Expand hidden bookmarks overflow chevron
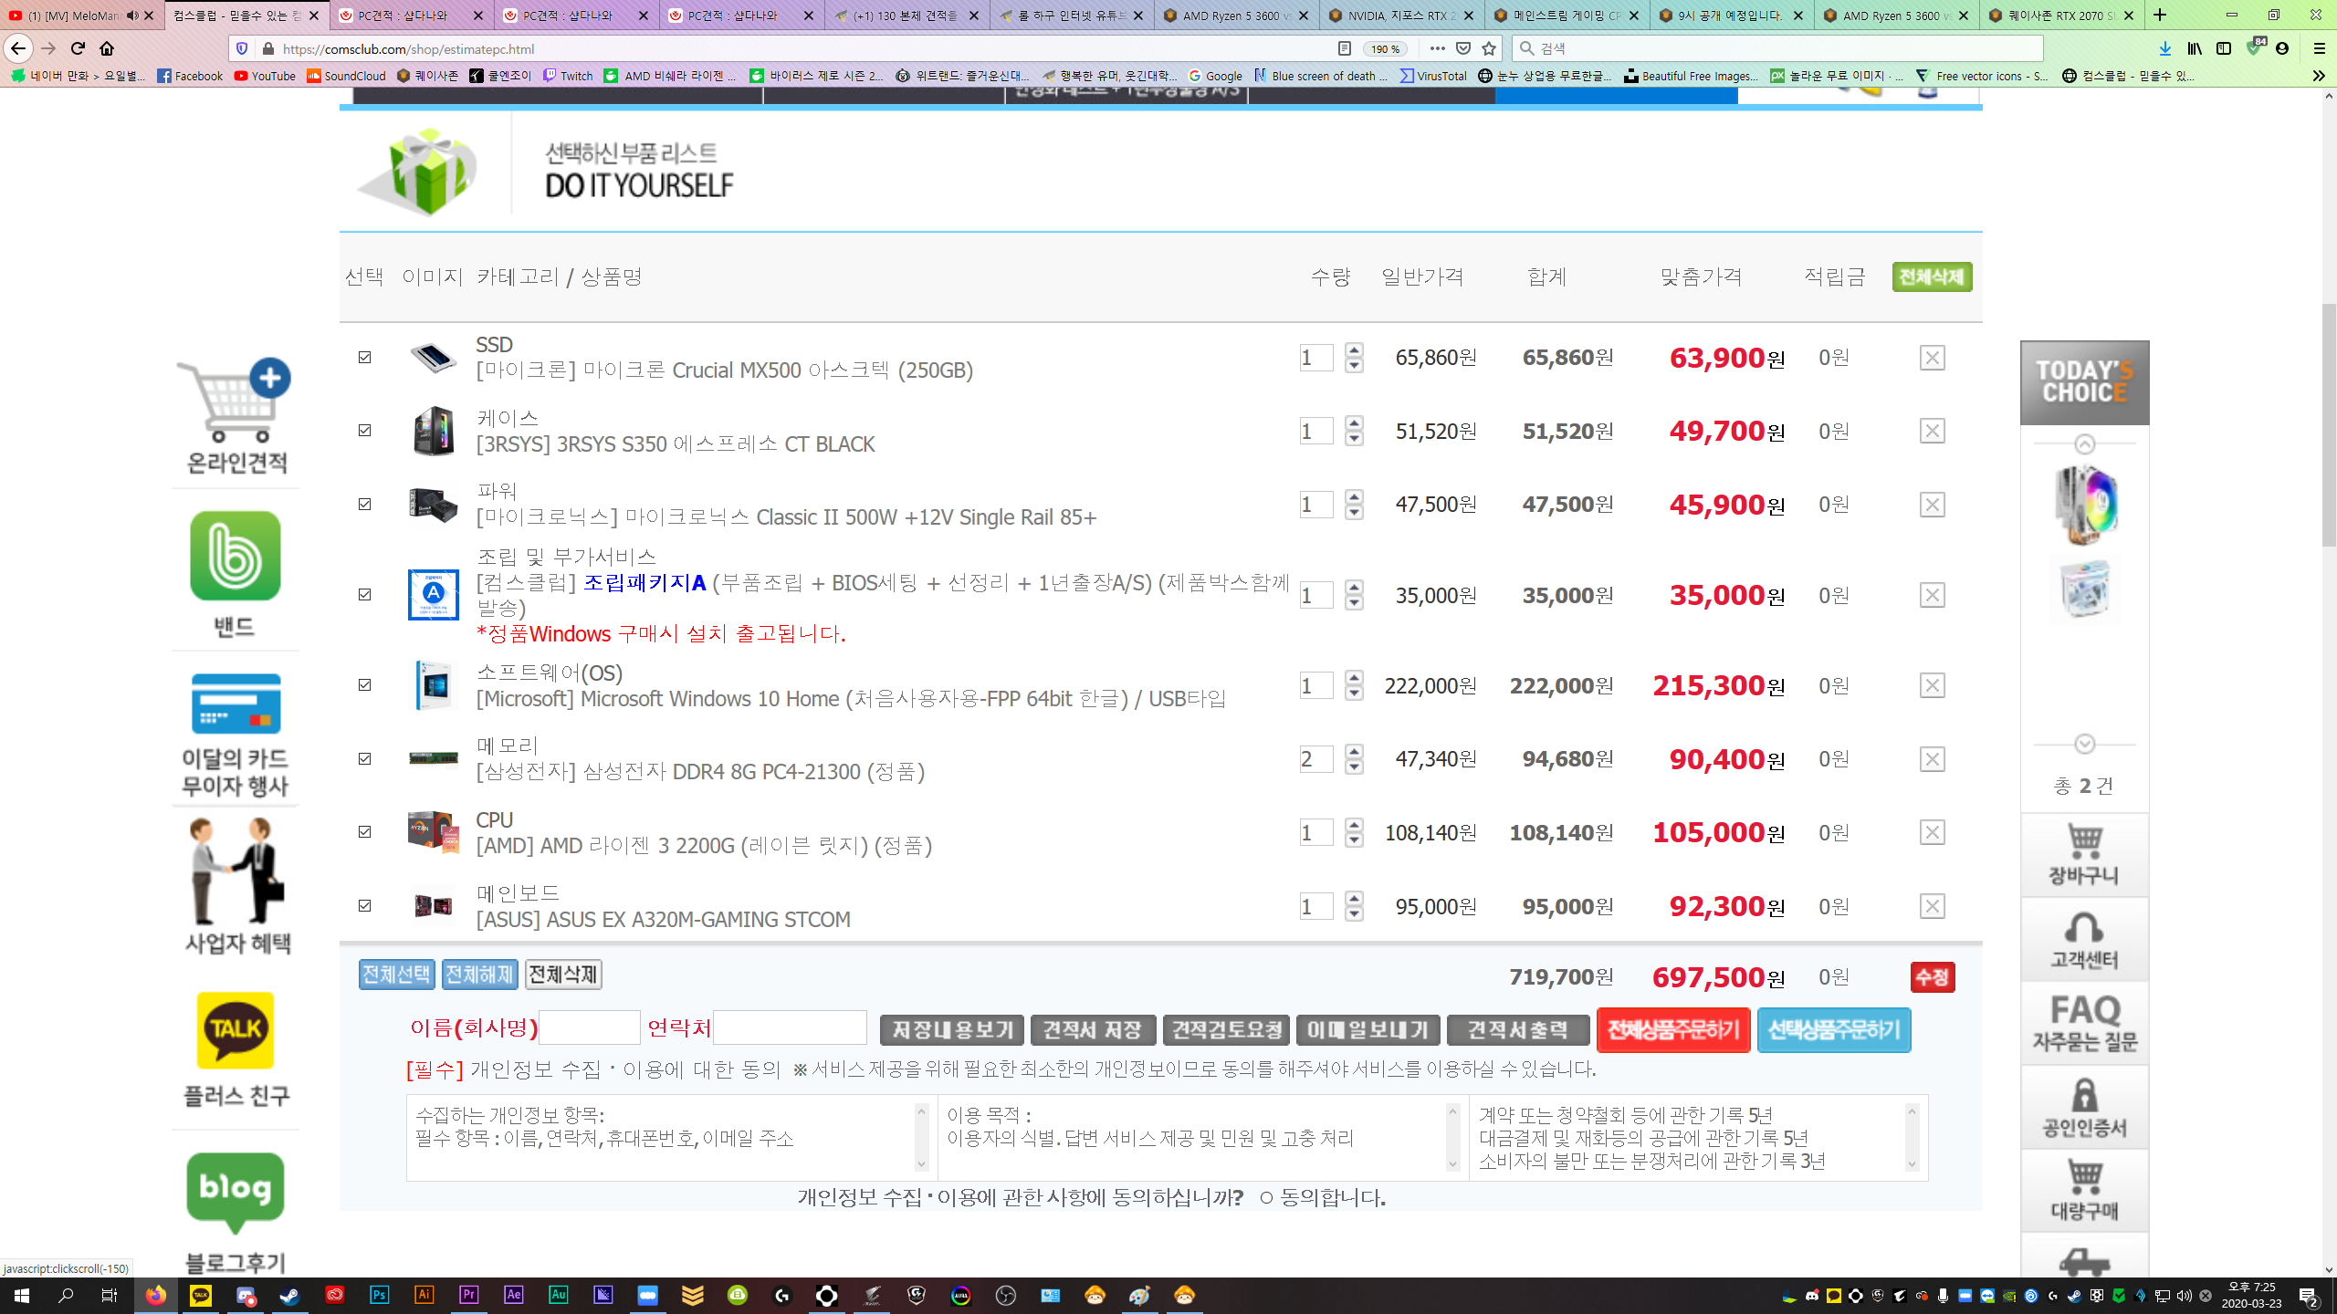Viewport: 2337px width, 1314px height. [2318, 76]
